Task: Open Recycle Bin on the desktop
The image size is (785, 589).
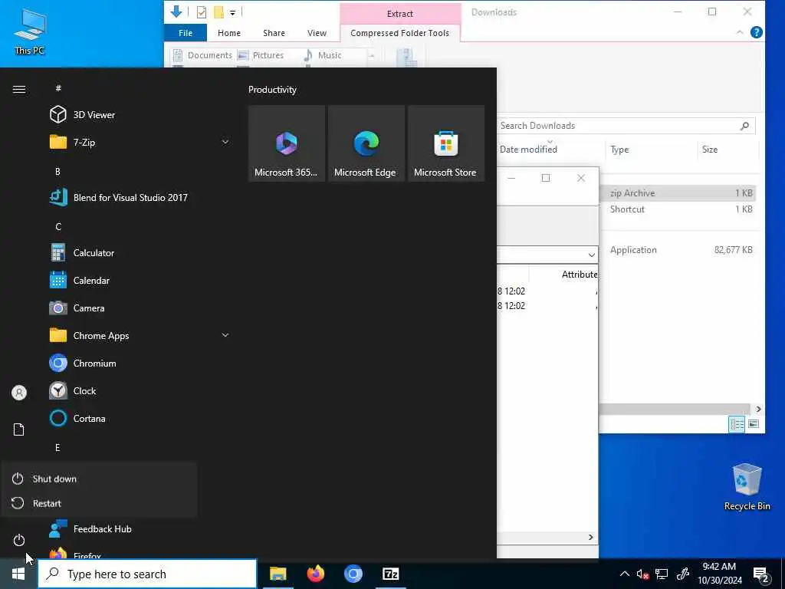Action: (x=747, y=487)
